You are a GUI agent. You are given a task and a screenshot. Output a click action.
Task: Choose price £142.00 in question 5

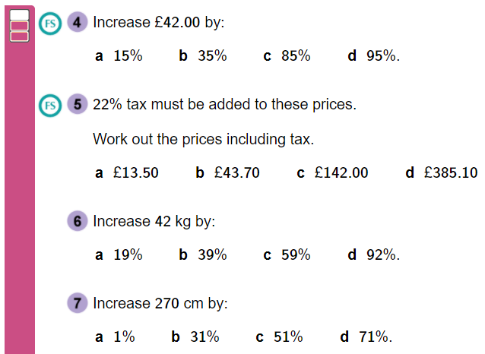coord(332,172)
